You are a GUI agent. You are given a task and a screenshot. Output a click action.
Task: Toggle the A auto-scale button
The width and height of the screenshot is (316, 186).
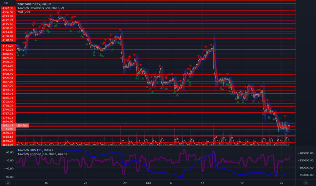click(305, 183)
